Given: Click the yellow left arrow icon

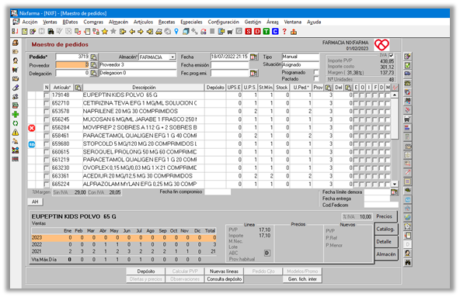Looking at the screenshot, I should point(132,32).
